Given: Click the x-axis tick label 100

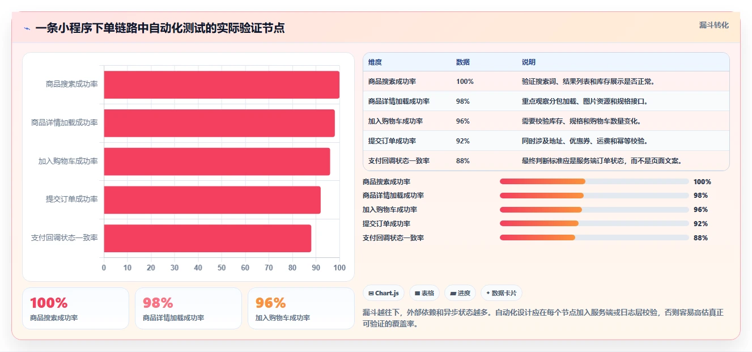Looking at the screenshot, I should point(339,268).
